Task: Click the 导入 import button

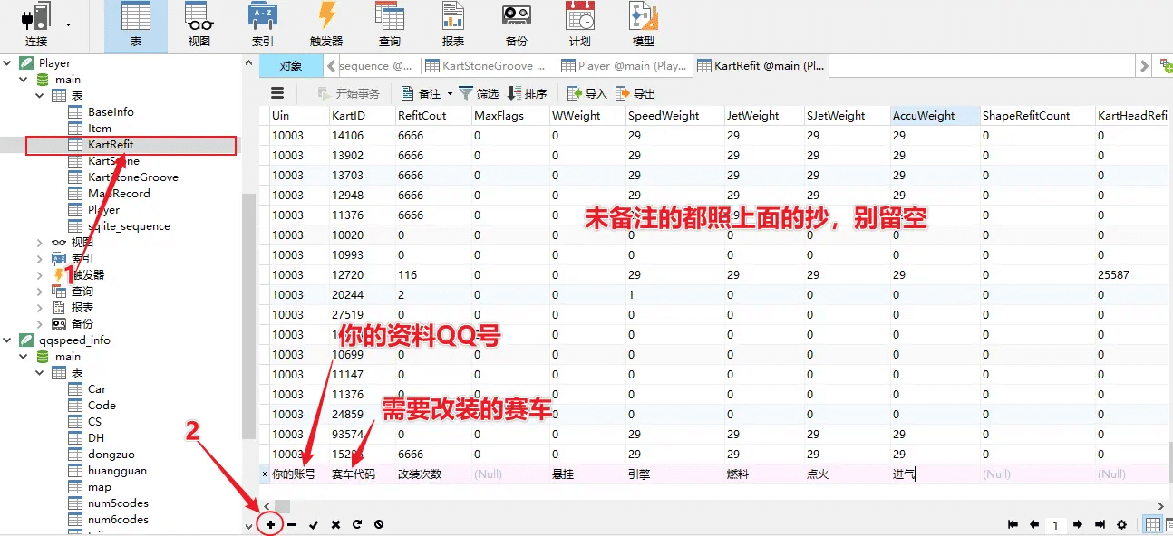Action: 587,94
